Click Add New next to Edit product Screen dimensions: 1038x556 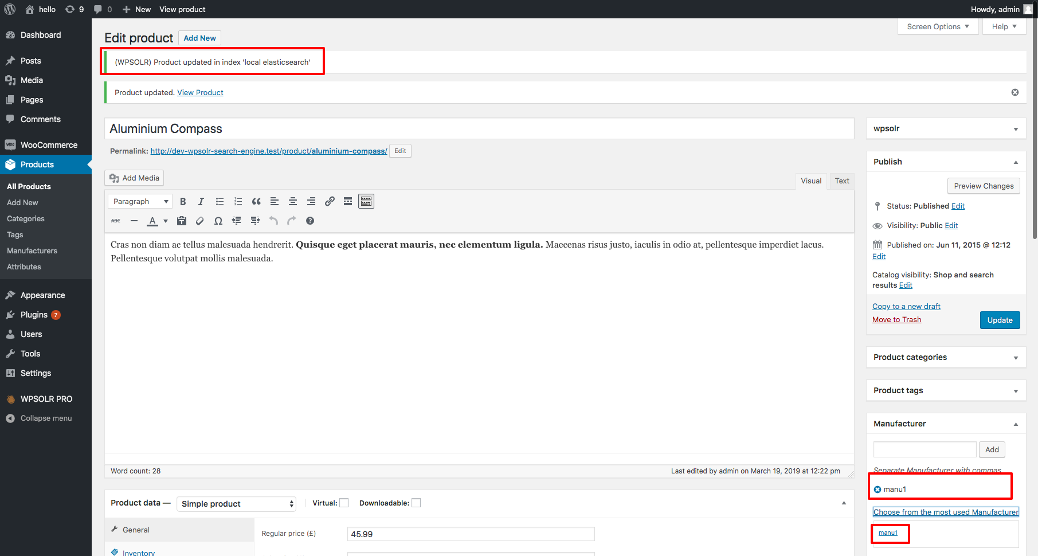coord(199,38)
